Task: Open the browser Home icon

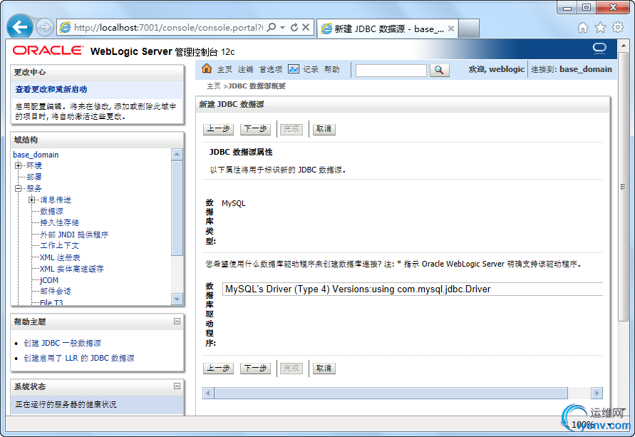Action: [x=583, y=28]
